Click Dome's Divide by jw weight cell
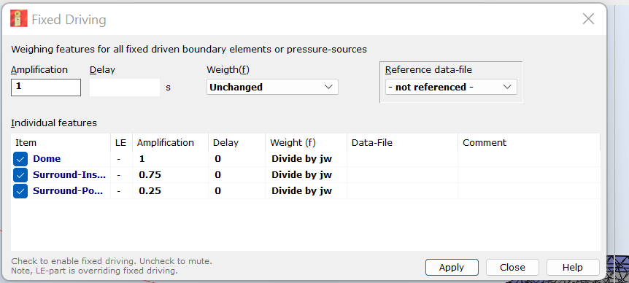The image size is (629, 283). click(x=301, y=159)
